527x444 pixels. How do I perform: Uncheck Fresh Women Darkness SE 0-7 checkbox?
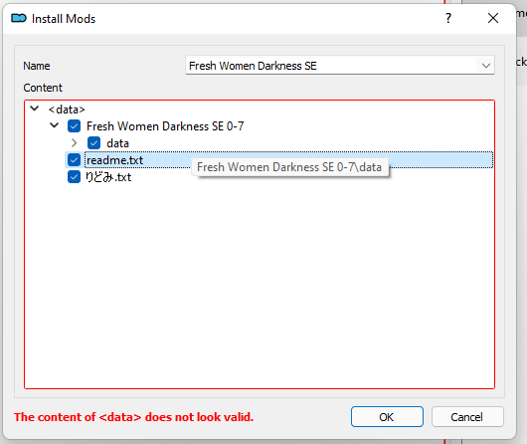coord(74,126)
